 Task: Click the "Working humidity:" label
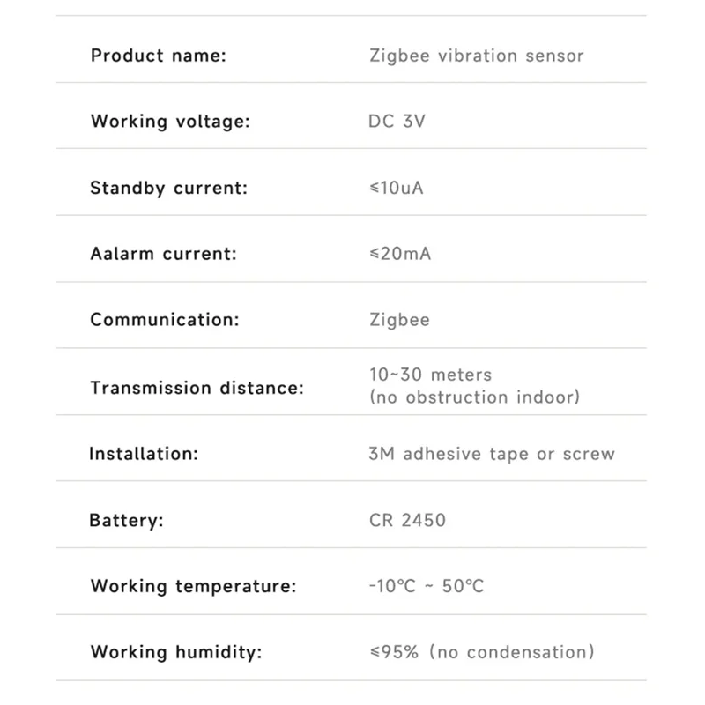[176, 652]
